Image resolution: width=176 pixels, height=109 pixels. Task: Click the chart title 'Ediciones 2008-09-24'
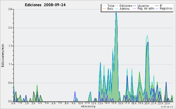click(45, 5)
